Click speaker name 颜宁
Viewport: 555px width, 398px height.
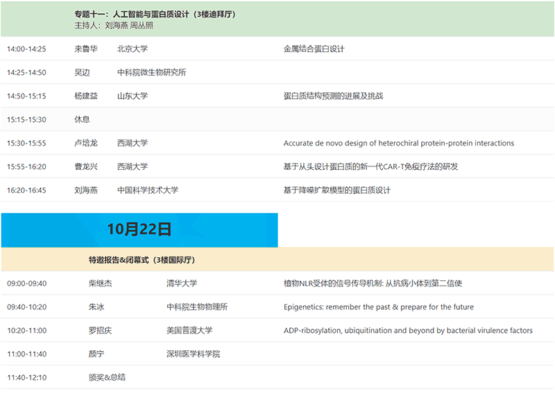96,354
